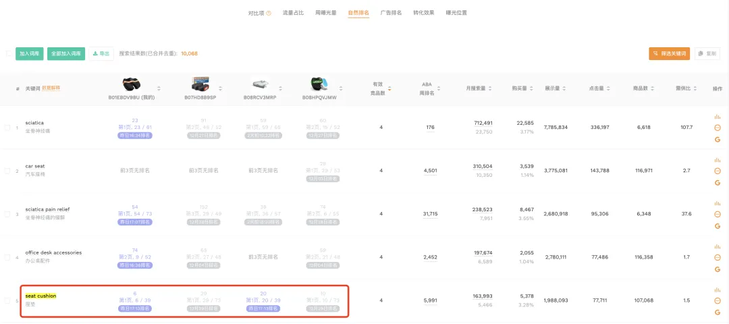Open the trend chart icon for seat cushion
729x324 pixels.
pyautogui.click(x=717, y=290)
